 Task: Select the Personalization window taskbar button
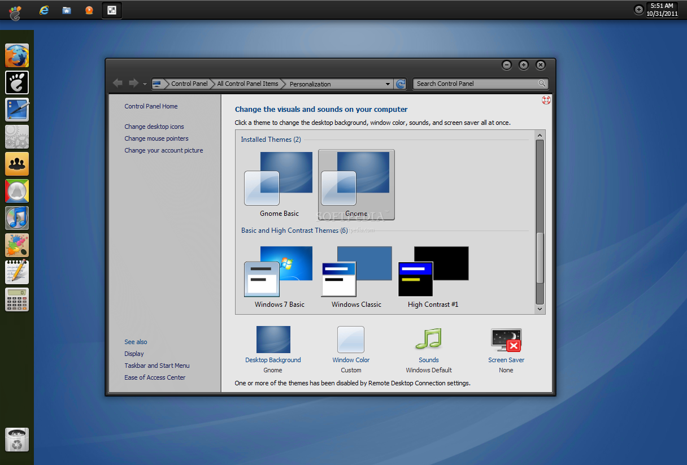pyautogui.click(x=112, y=10)
